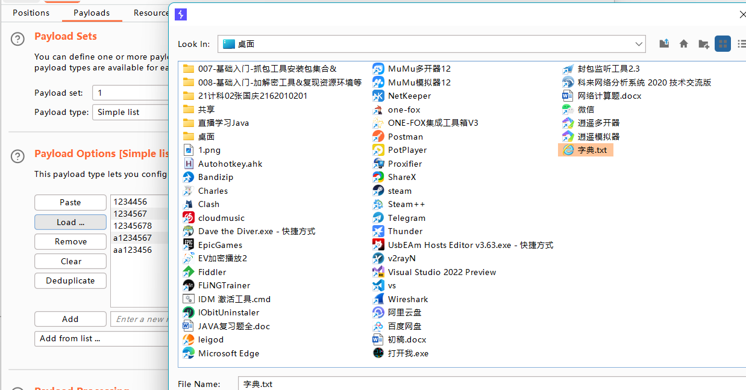Select folder 007-基础入门-抓包工具安装包集合&
The width and height of the screenshot is (746, 390).
coord(260,69)
